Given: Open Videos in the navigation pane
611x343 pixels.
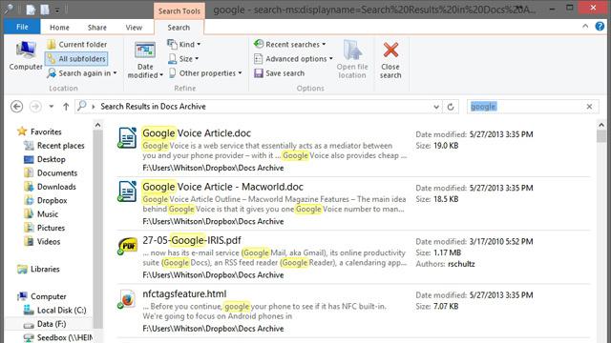Looking at the screenshot, I should (x=42, y=241).
